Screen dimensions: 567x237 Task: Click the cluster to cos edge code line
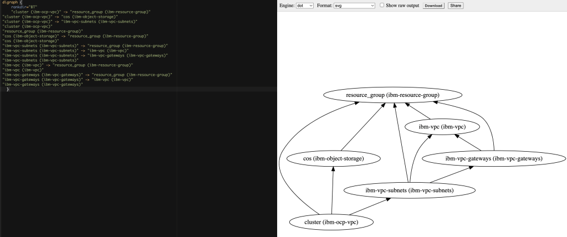pos(60,17)
